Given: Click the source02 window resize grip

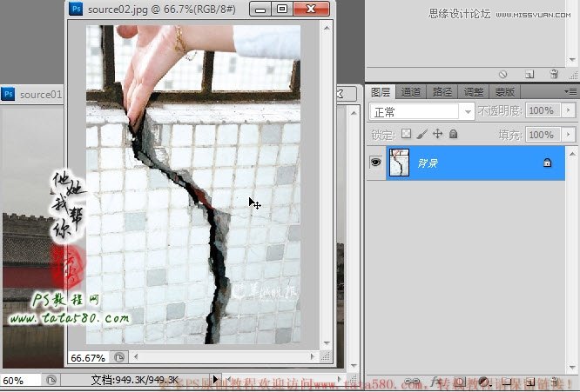Looking at the screenshot, I should click(326, 356).
